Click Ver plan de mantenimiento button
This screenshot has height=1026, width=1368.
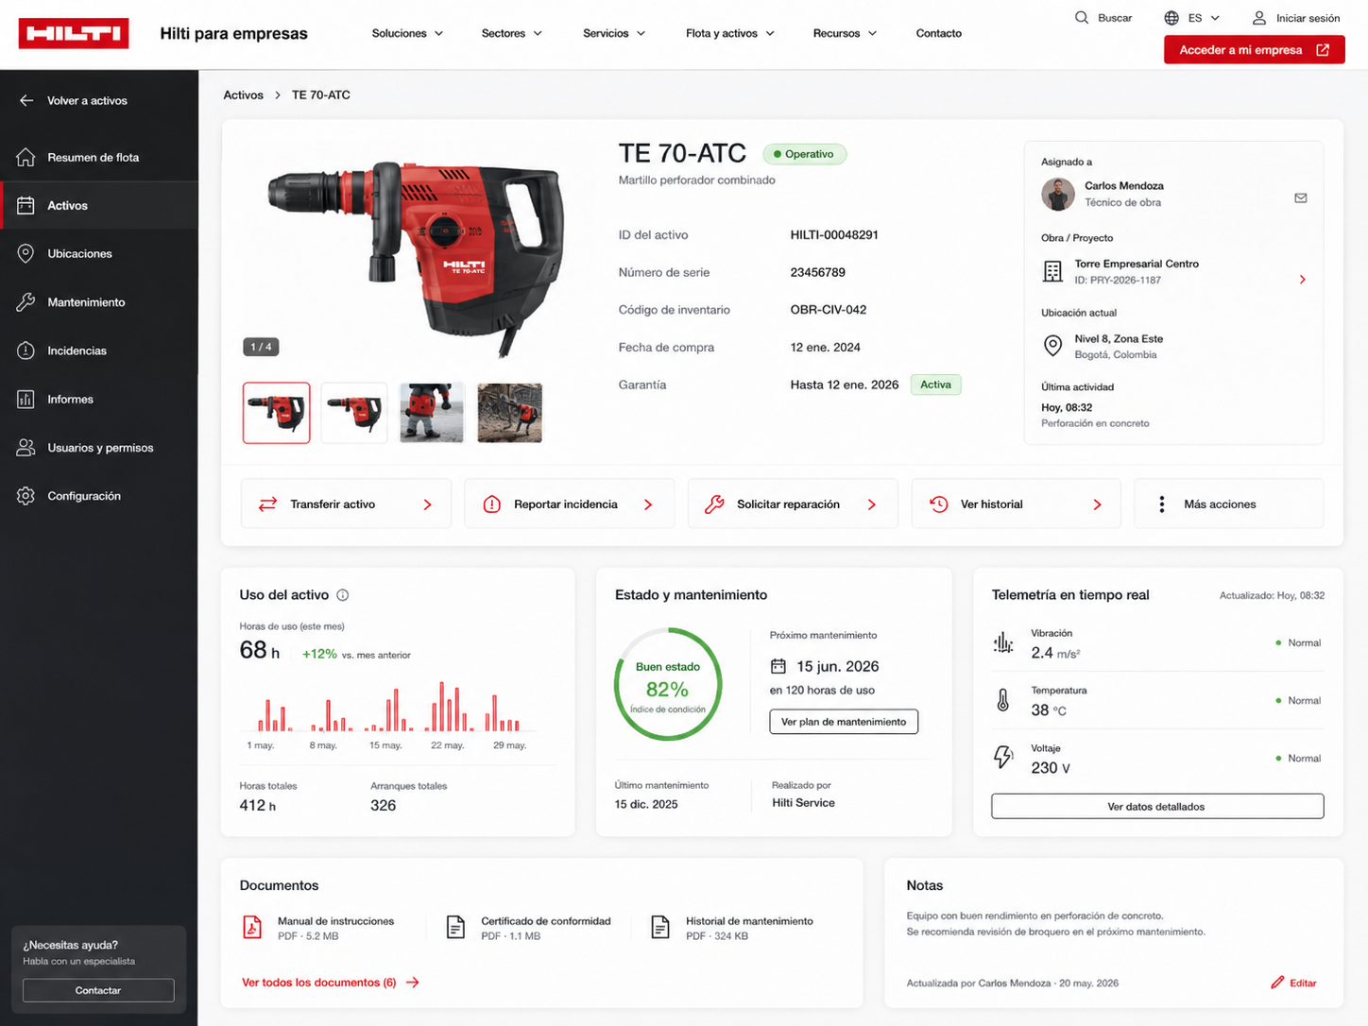[x=844, y=722]
